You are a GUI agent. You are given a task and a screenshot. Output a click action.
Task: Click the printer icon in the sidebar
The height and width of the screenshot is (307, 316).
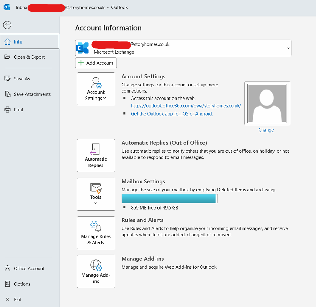coord(7,110)
